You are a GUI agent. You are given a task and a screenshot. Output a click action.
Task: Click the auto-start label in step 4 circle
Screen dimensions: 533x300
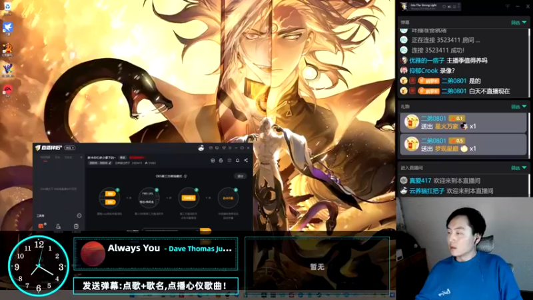228,198
